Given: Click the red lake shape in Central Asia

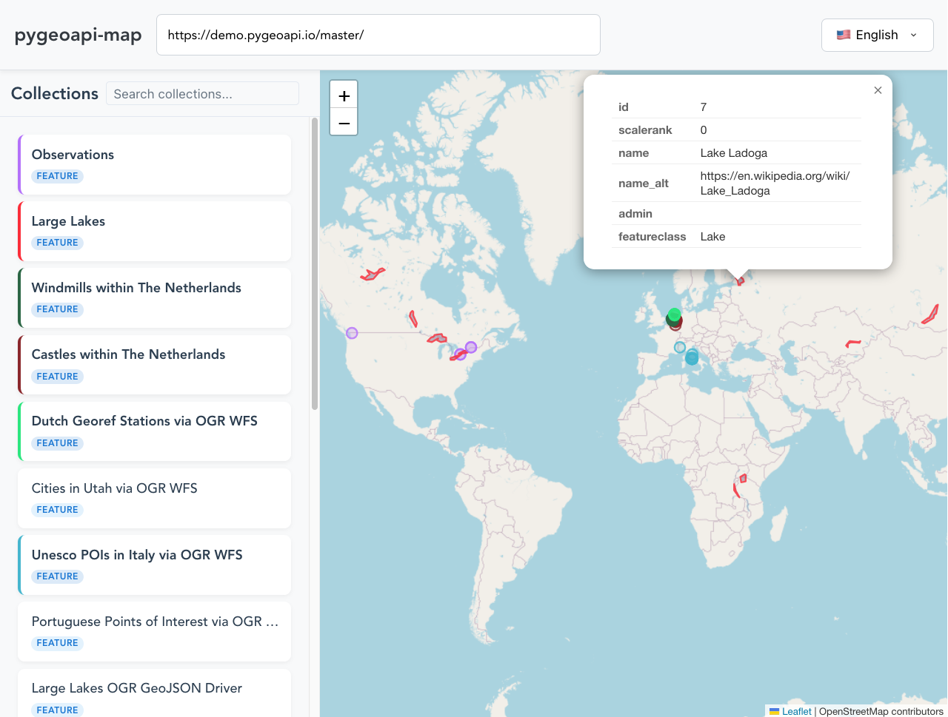Looking at the screenshot, I should coord(852,343).
